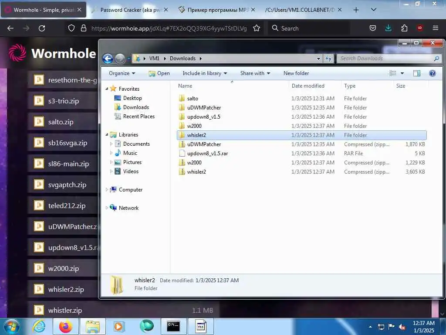Sort files by Name column header
The image size is (446, 335).
(x=232, y=86)
